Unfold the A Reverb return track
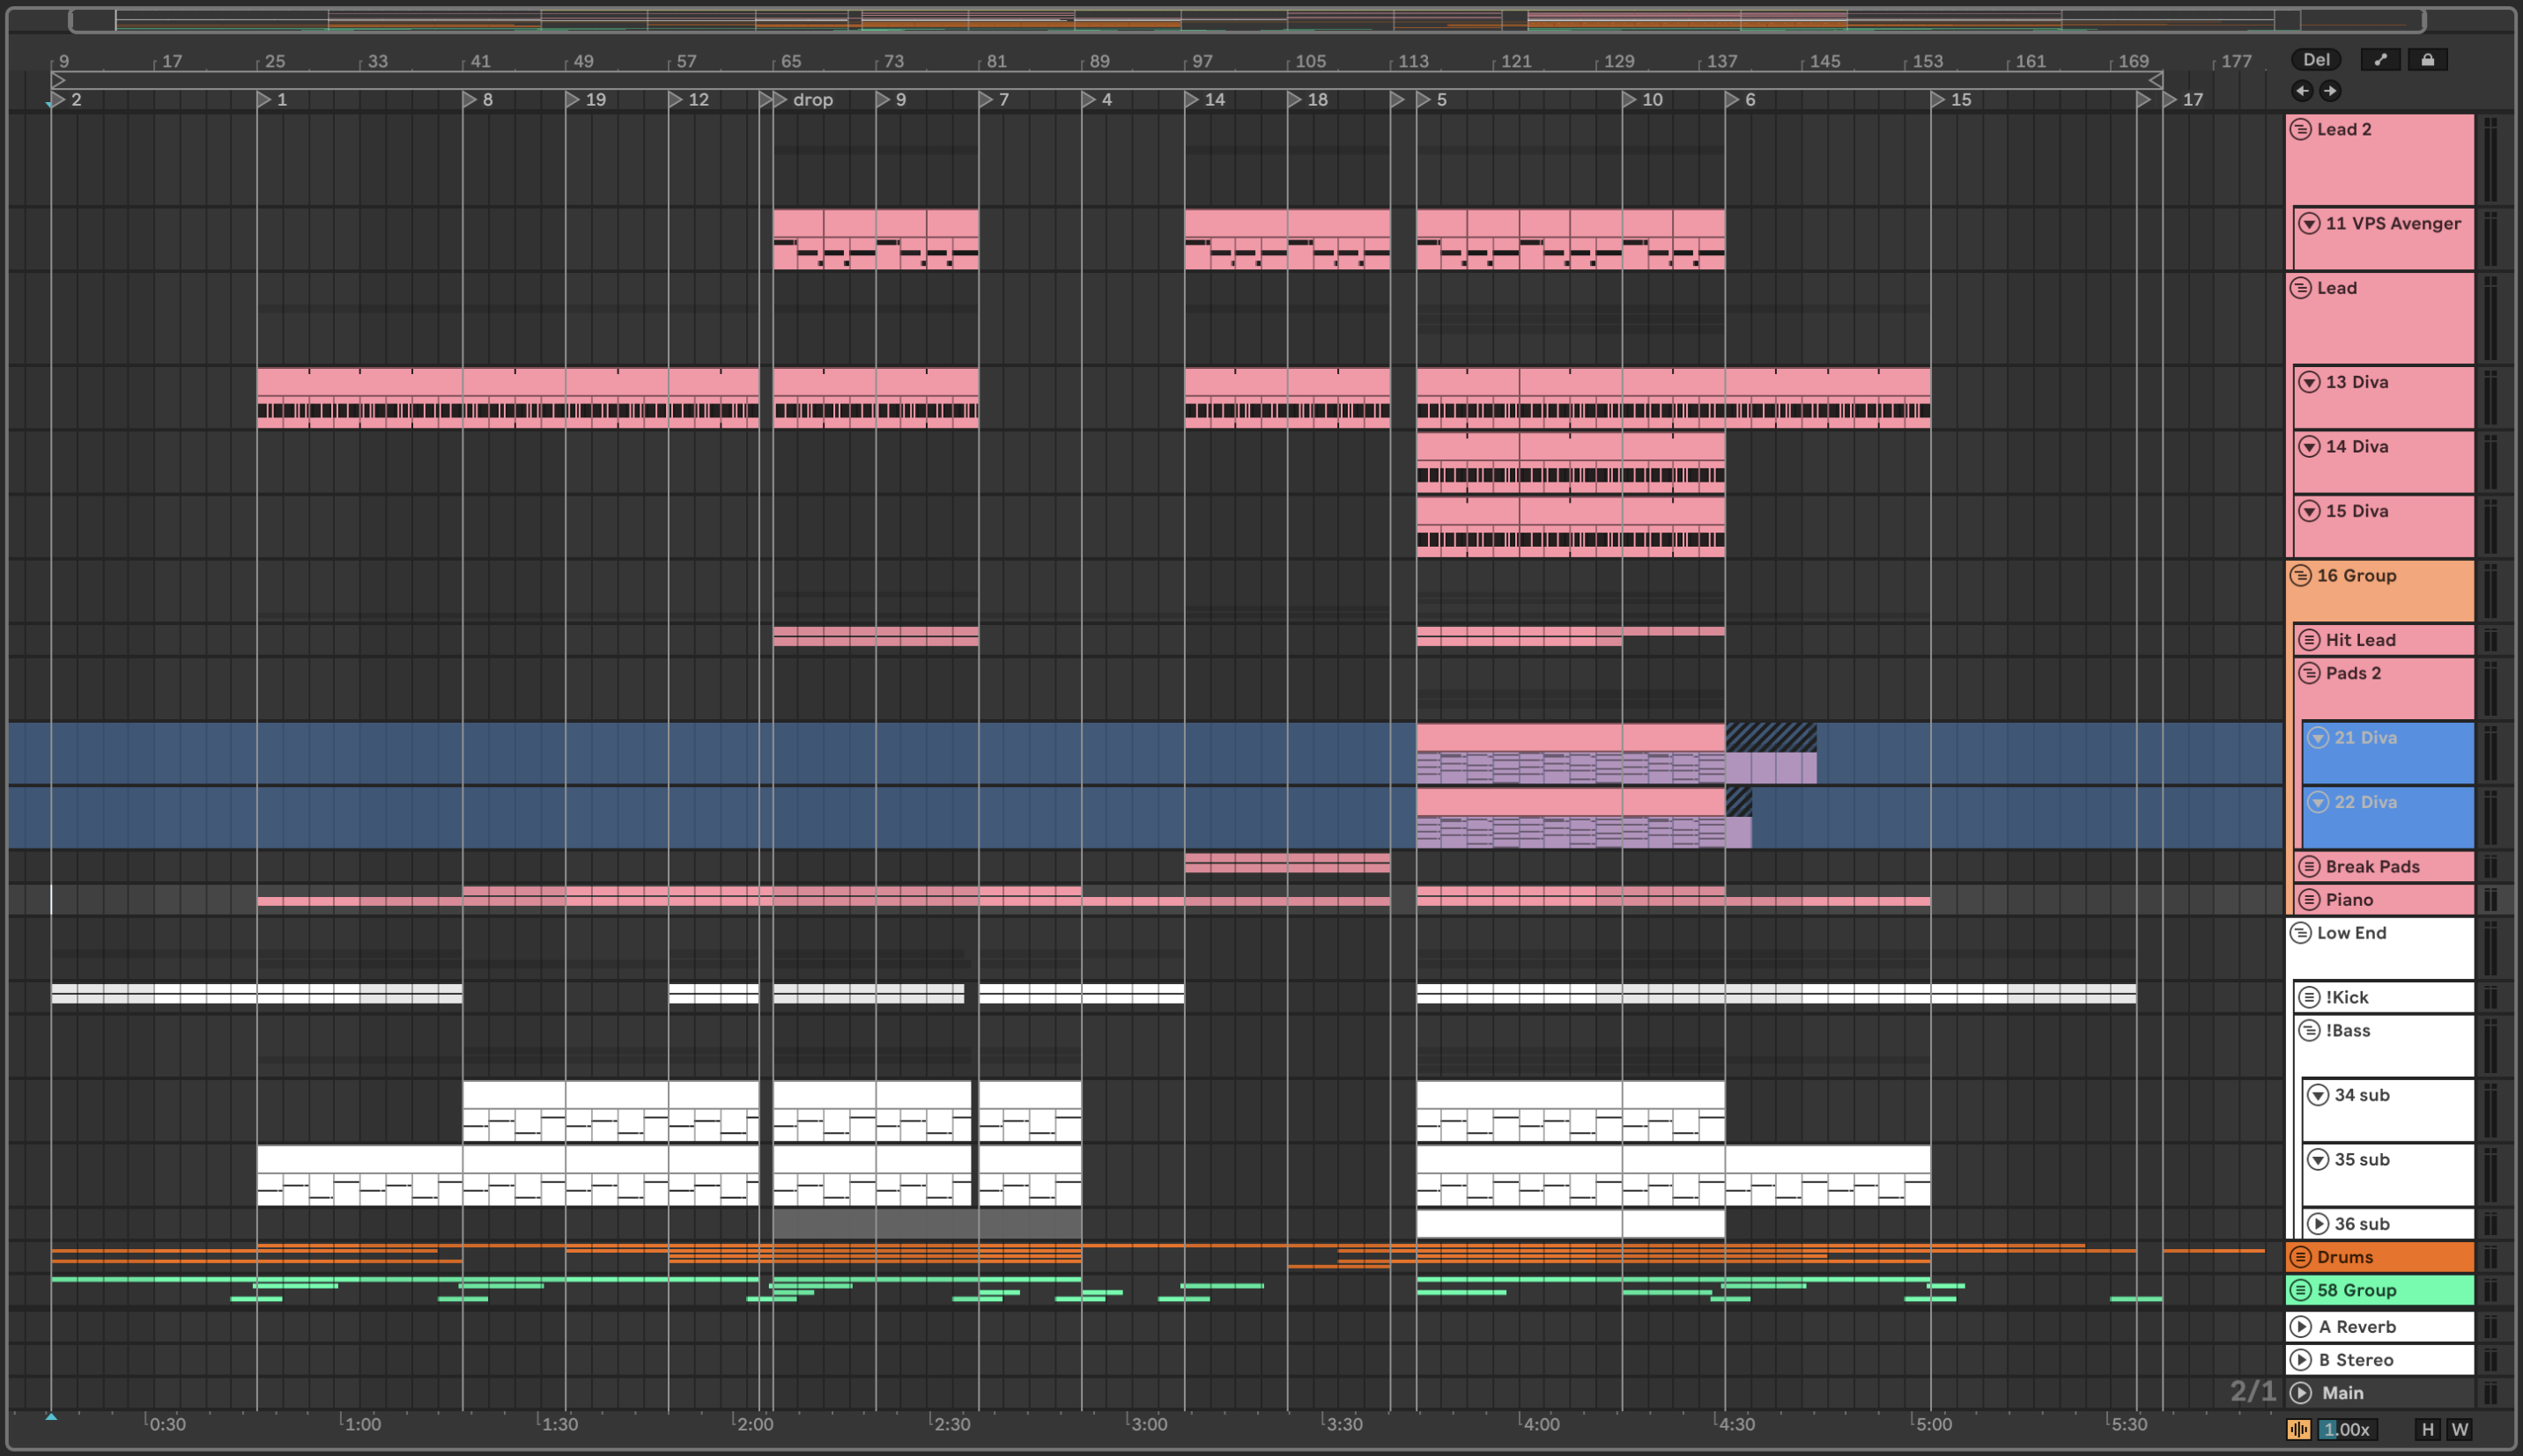Screen dimensions: 2523x1456 [2301, 1327]
